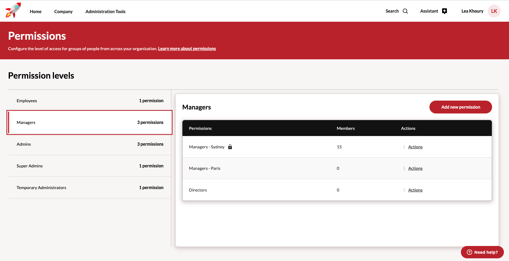Screen dimensions: 509x261
Task: Click Add new permission button
Action: click(461, 107)
